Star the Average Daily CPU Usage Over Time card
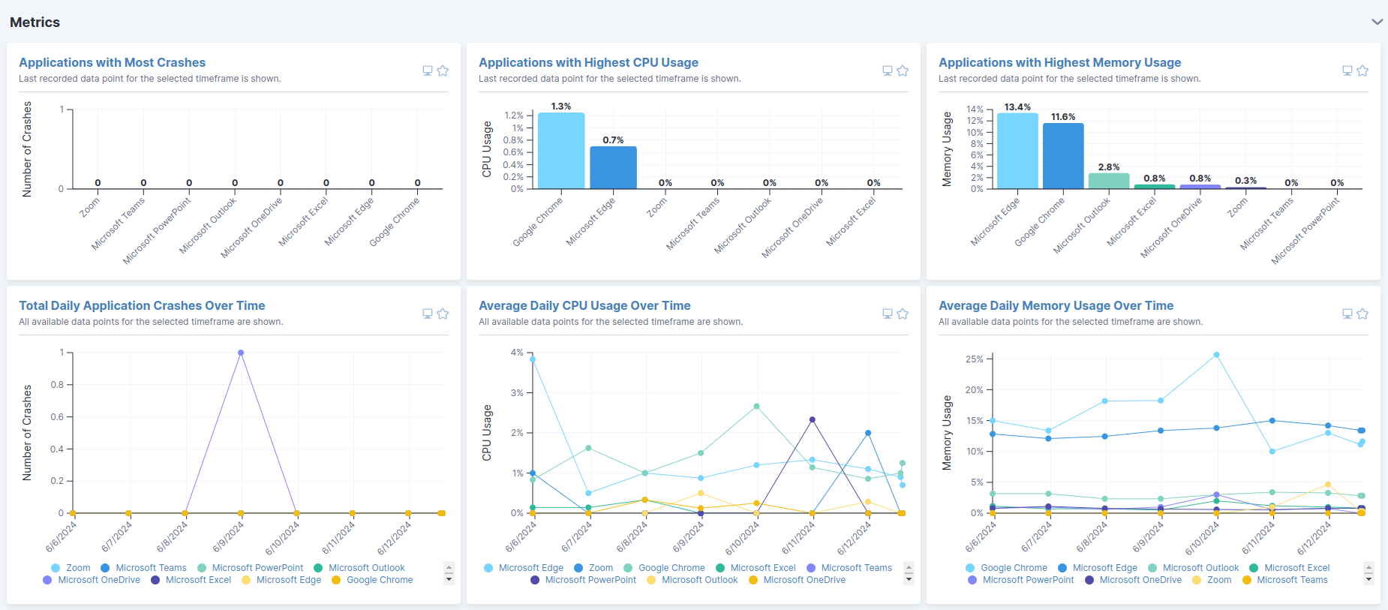Image resolution: width=1388 pixels, height=610 pixels. (x=903, y=314)
